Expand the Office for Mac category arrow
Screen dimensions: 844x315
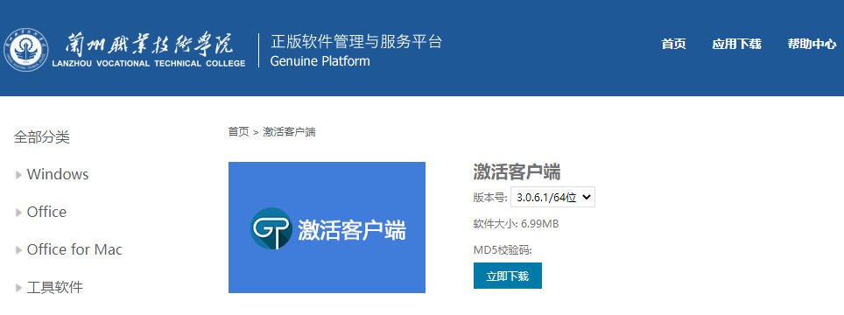coord(19,250)
